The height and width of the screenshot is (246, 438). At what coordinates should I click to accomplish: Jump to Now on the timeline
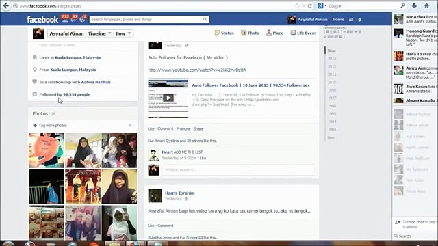coord(331,51)
